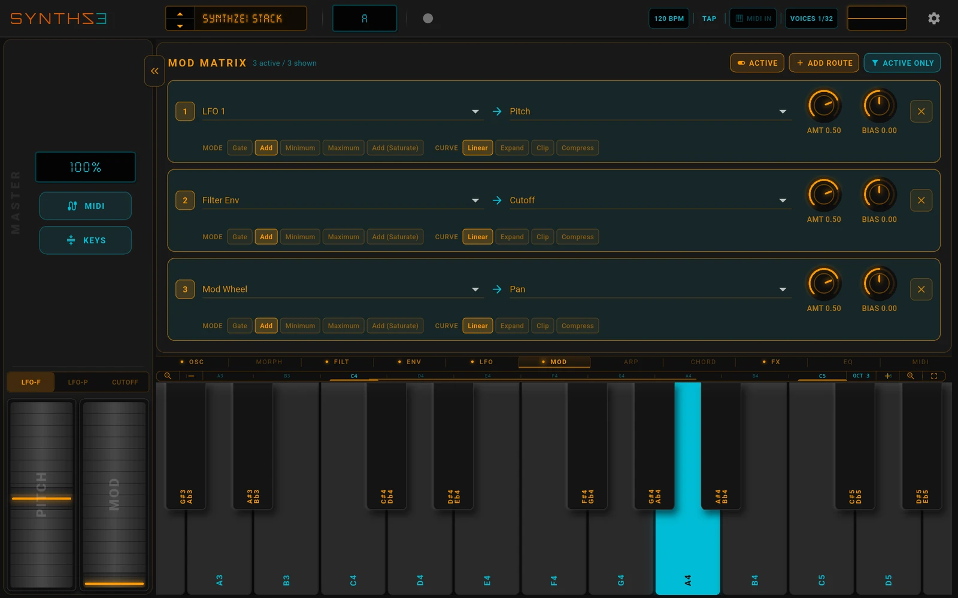Viewport: 958px width, 598px height.
Task: Delete route 2 using the X icon
Action: [x=921, y=200]
